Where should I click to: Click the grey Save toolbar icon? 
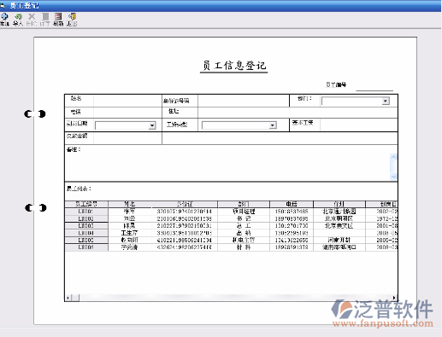tap(45, 17)
